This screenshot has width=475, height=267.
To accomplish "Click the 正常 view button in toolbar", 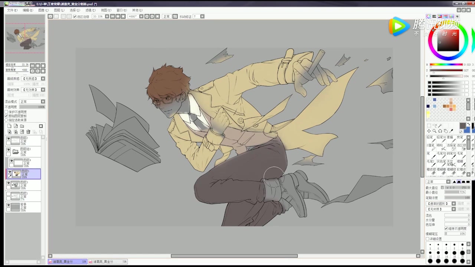I will click(167, 17).
